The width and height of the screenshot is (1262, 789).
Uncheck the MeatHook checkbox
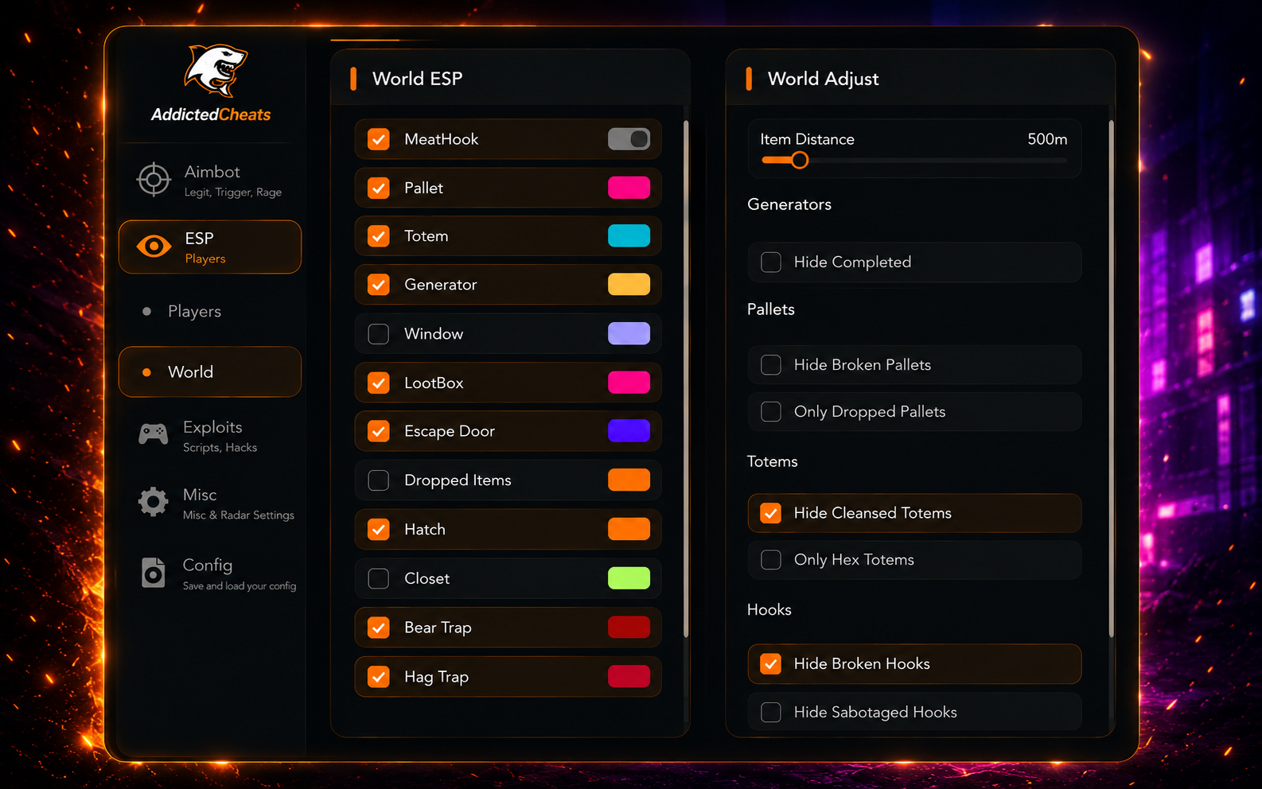(379, 139)
